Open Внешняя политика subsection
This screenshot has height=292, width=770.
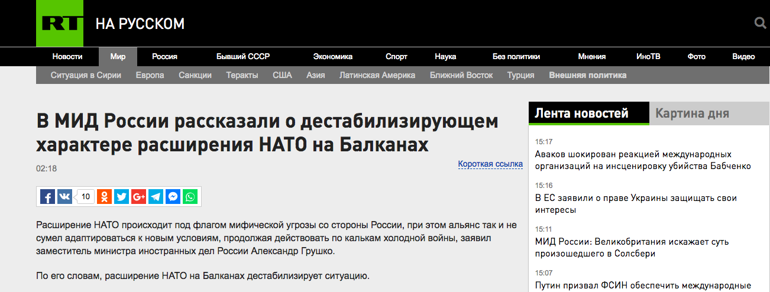coord(587,75)
